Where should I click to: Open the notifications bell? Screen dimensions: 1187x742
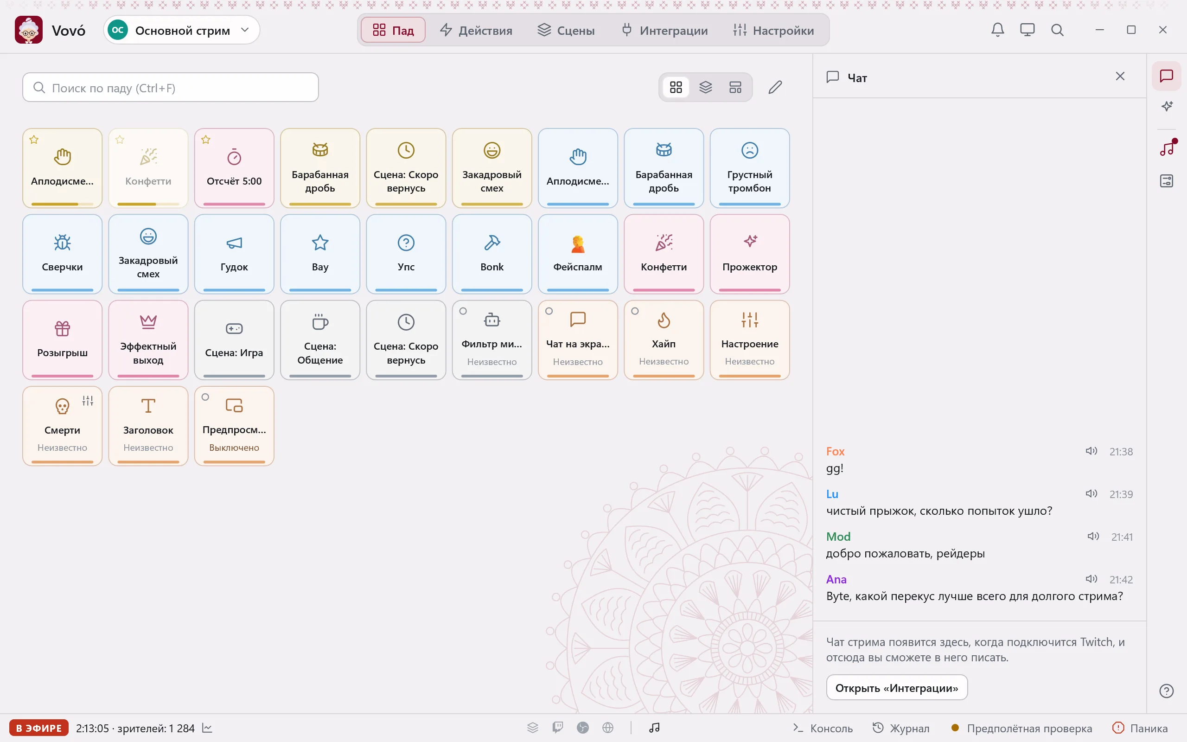[x=997, y=30]
